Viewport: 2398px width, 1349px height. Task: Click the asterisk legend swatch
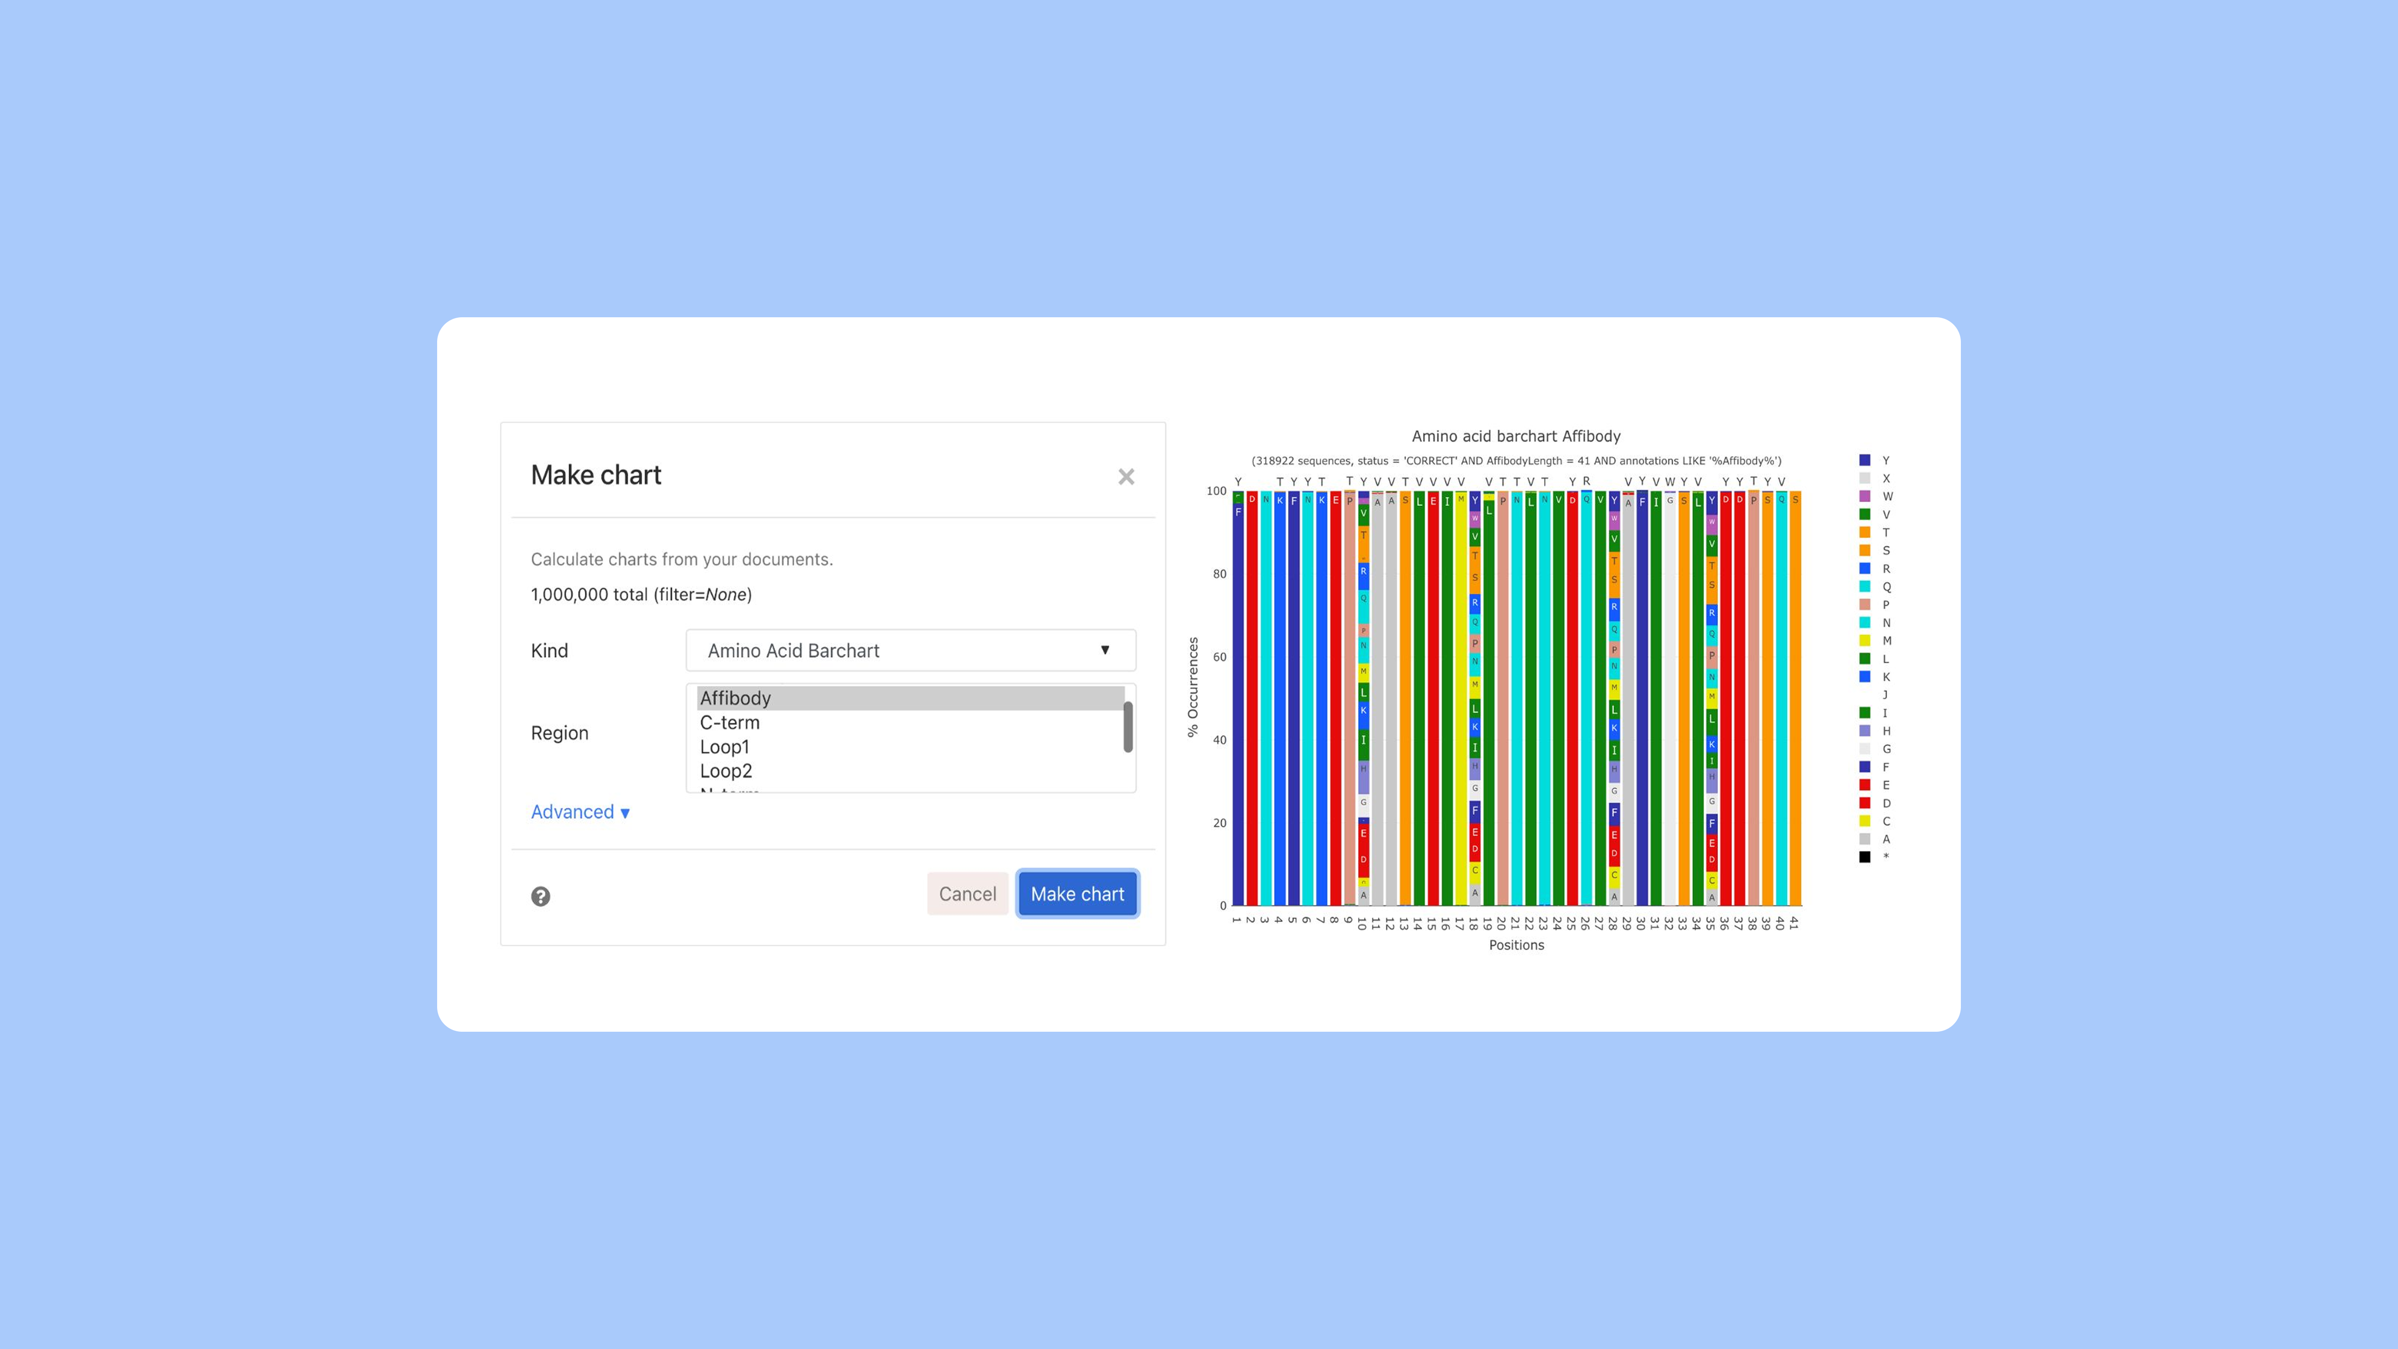pos(1865,857)
